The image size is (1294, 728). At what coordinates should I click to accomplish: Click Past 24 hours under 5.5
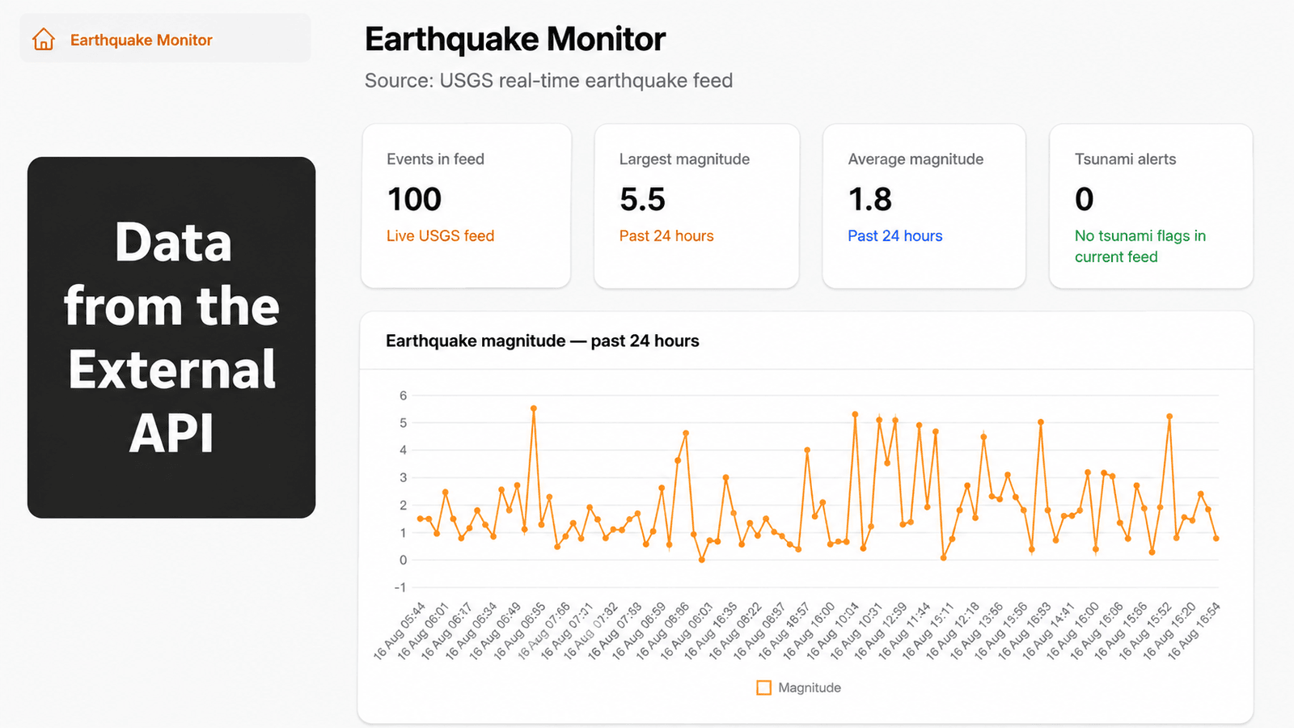[666, 235]
